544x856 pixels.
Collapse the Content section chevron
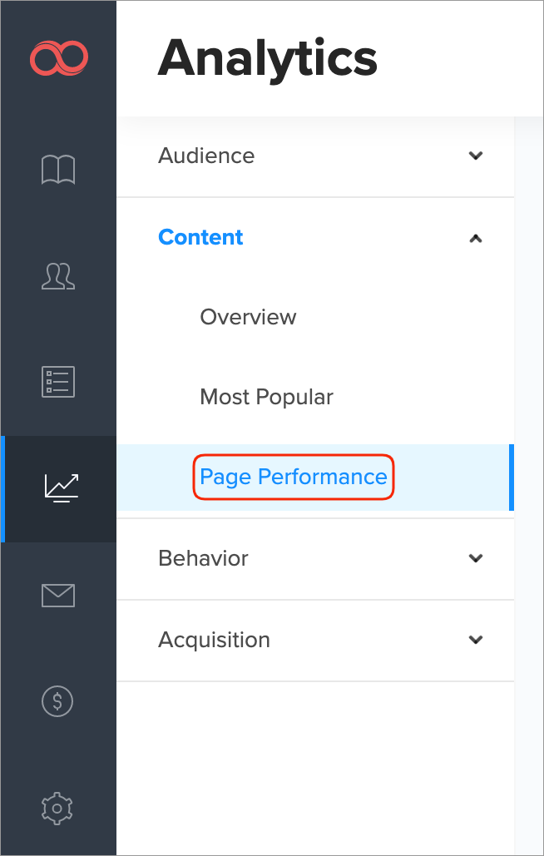click(x=476, y=238)
